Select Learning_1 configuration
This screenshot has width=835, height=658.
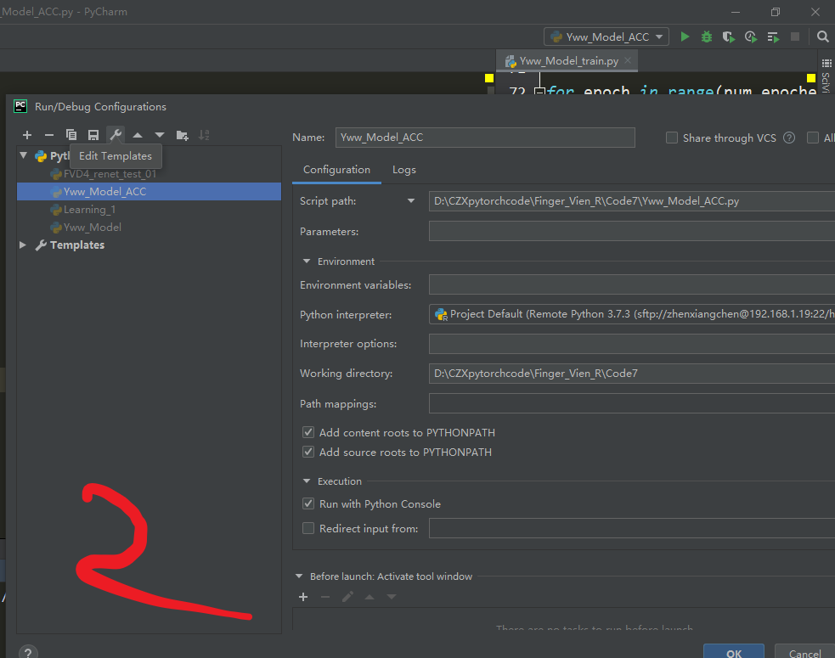point(89,210)
